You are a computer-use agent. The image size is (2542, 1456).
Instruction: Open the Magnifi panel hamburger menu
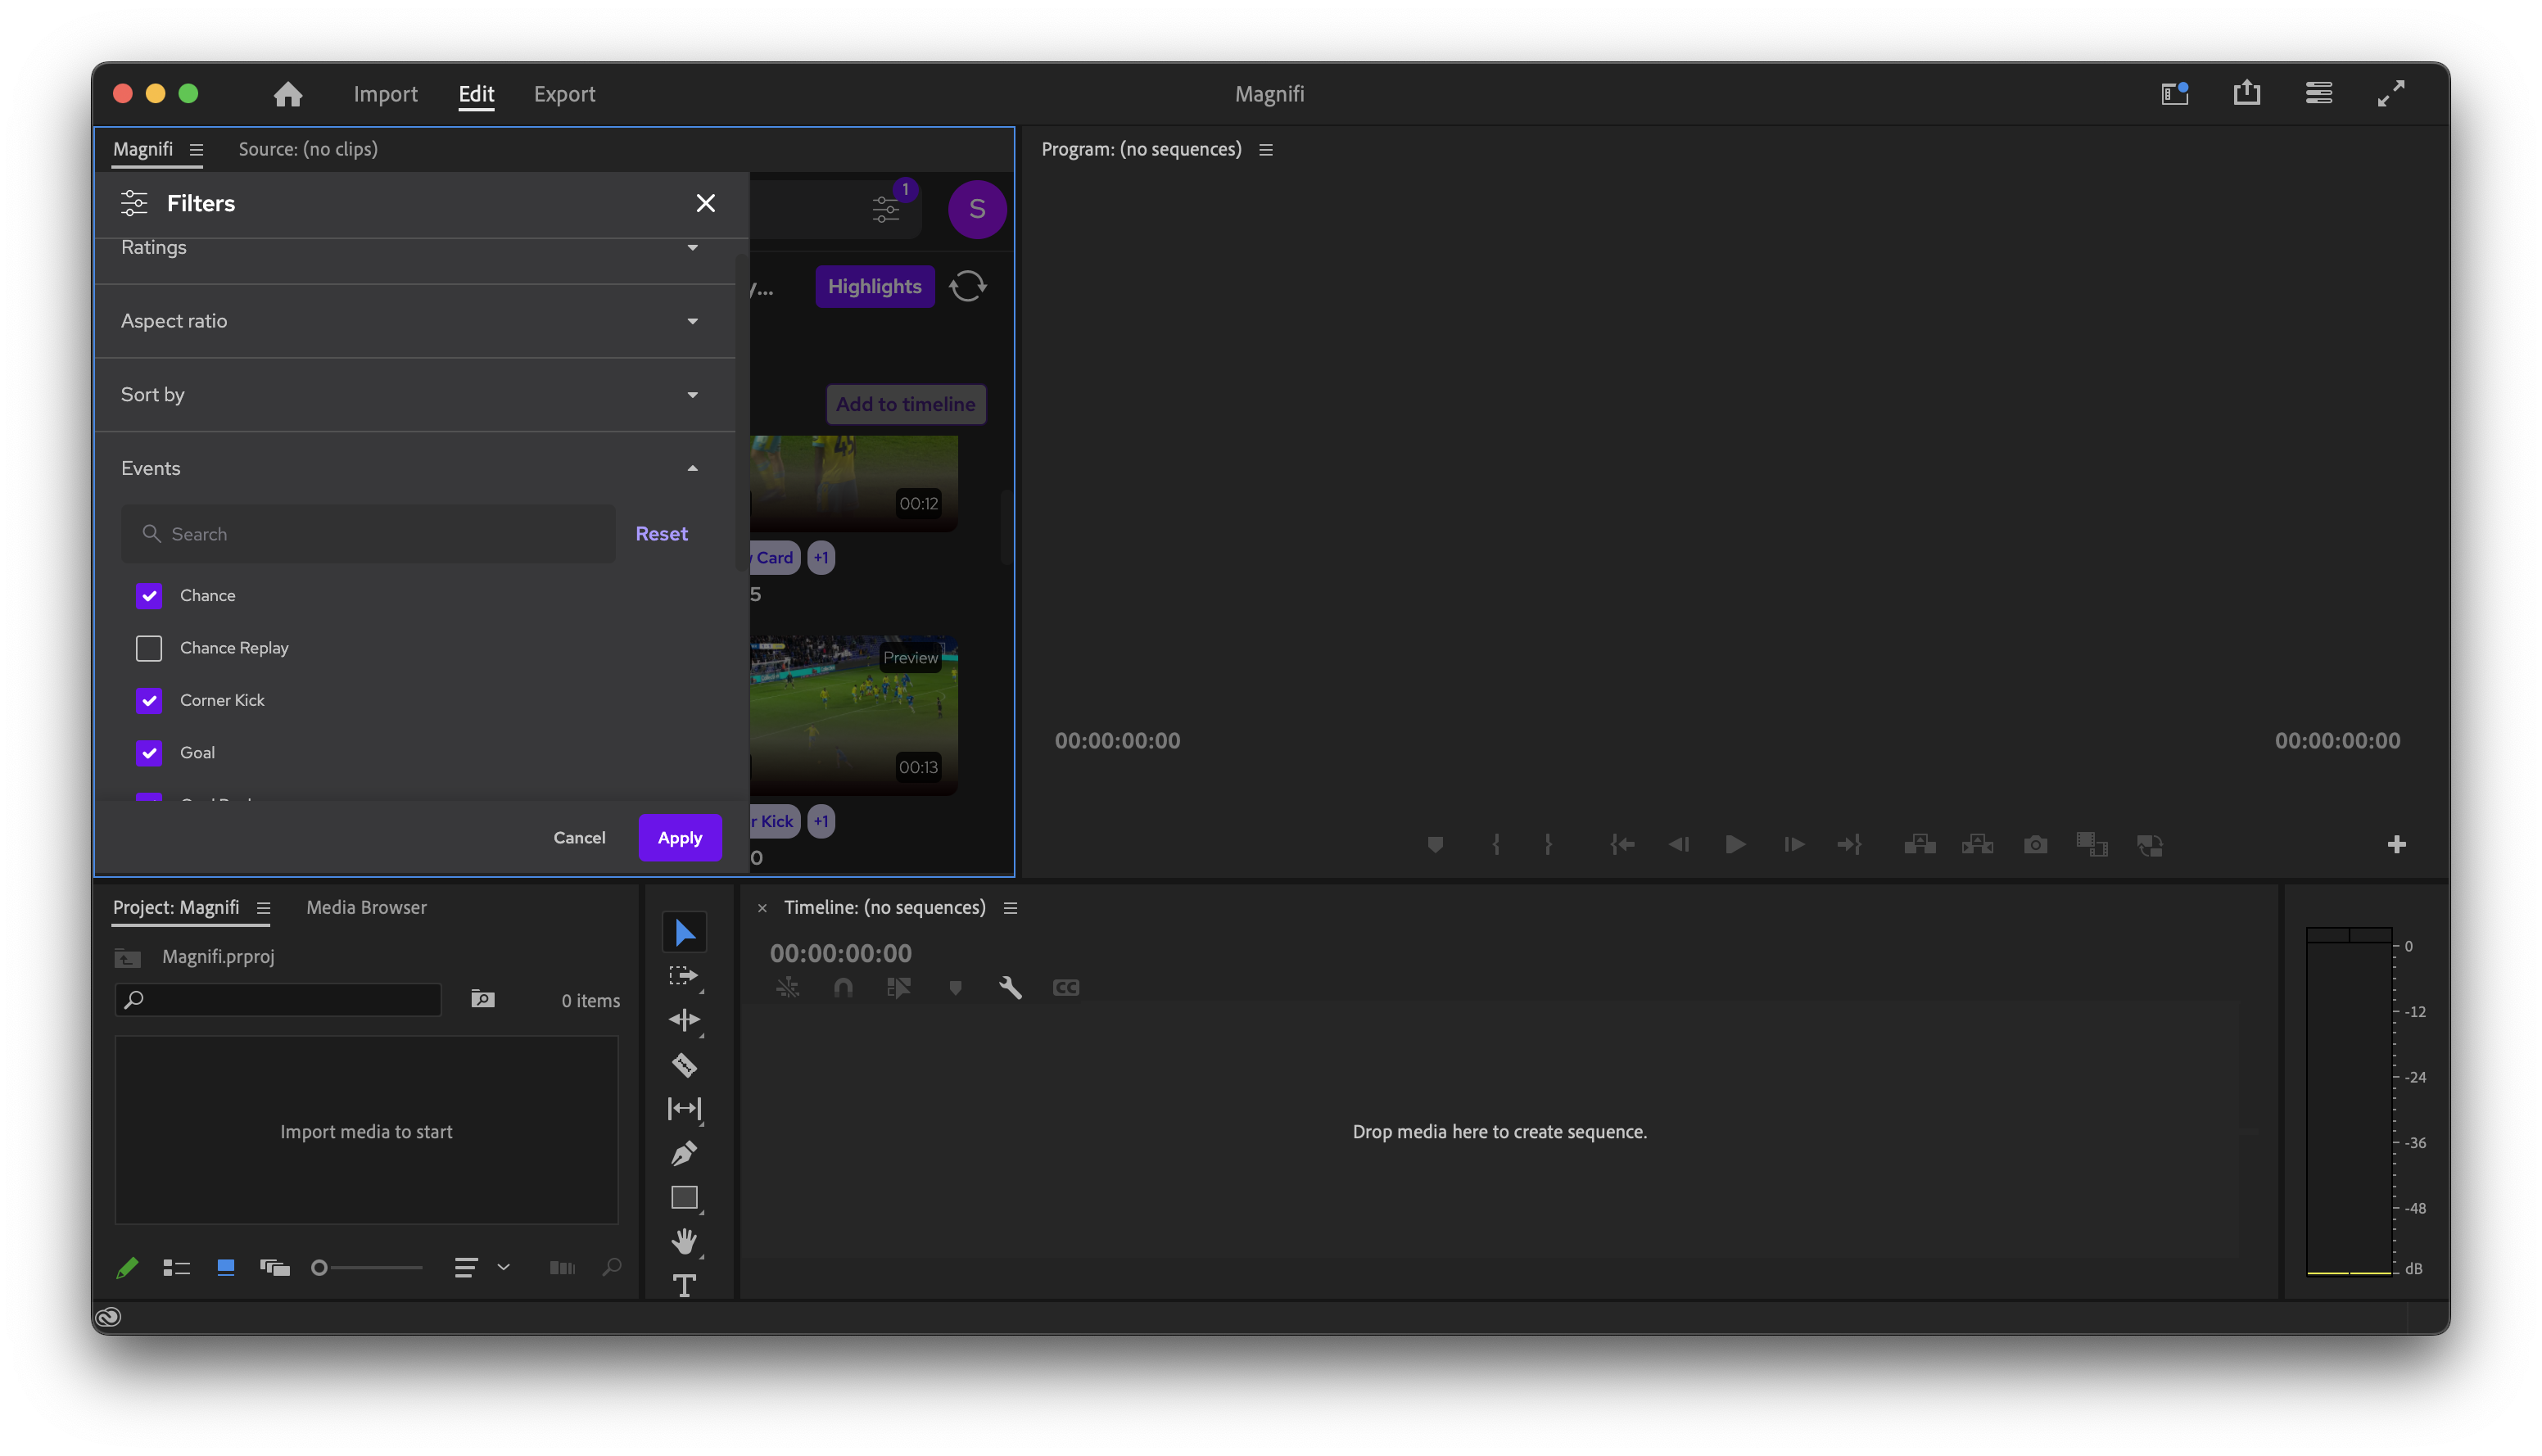[196, 149]
